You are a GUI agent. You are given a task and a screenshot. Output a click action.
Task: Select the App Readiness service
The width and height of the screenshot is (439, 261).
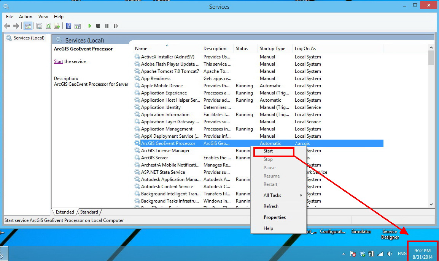[258, 79]
